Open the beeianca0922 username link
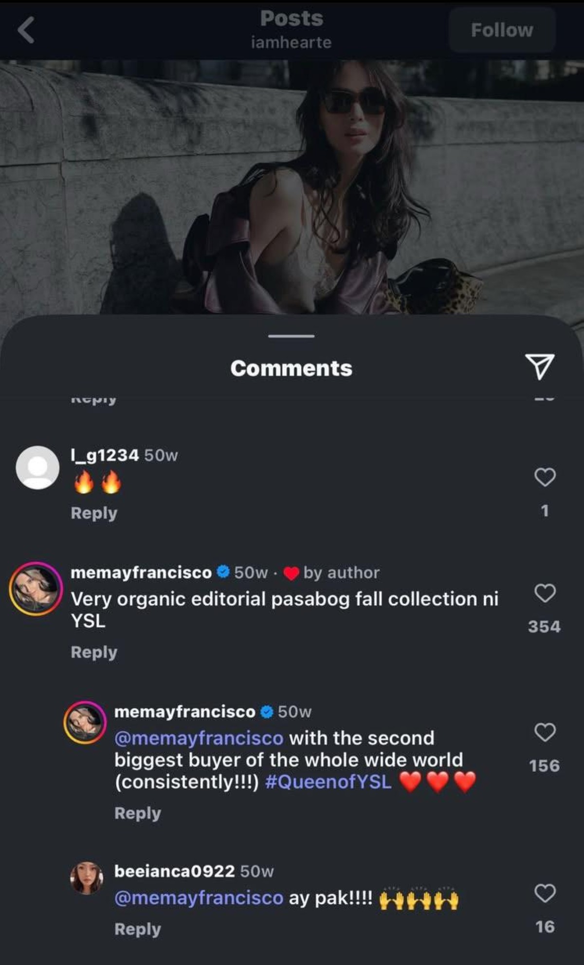 click(x=174, y=871)
